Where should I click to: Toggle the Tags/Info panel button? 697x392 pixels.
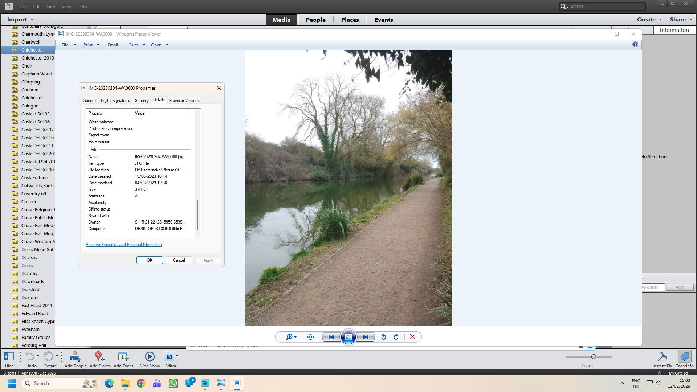point(684,359)
